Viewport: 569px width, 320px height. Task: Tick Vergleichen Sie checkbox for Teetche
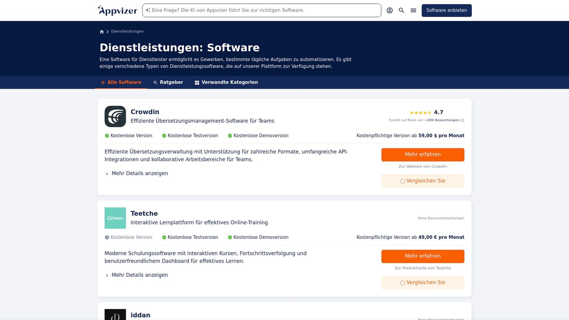[x=403, y=283]
